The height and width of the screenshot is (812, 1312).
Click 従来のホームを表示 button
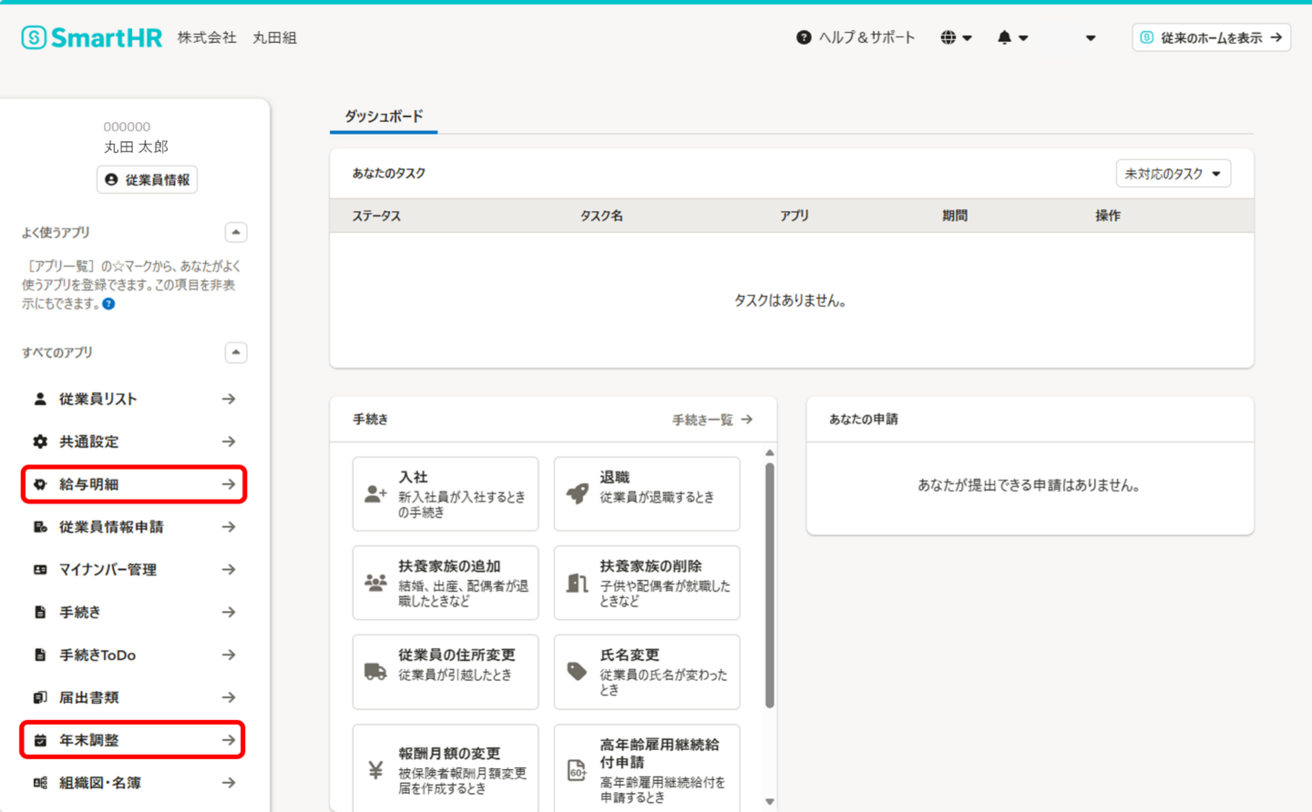1211,37
